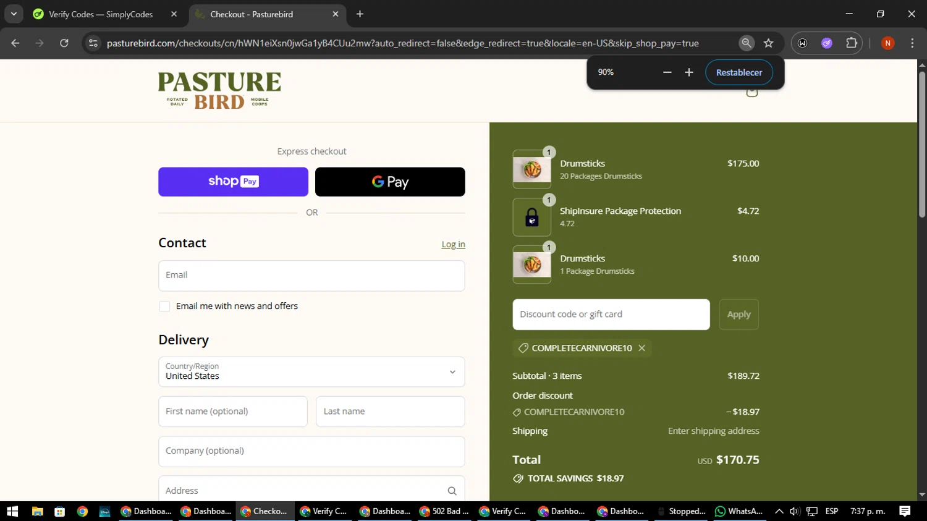Click the ESP language indicator
Viewport: 927px width, 521px height.
click(x=832, y=511)
